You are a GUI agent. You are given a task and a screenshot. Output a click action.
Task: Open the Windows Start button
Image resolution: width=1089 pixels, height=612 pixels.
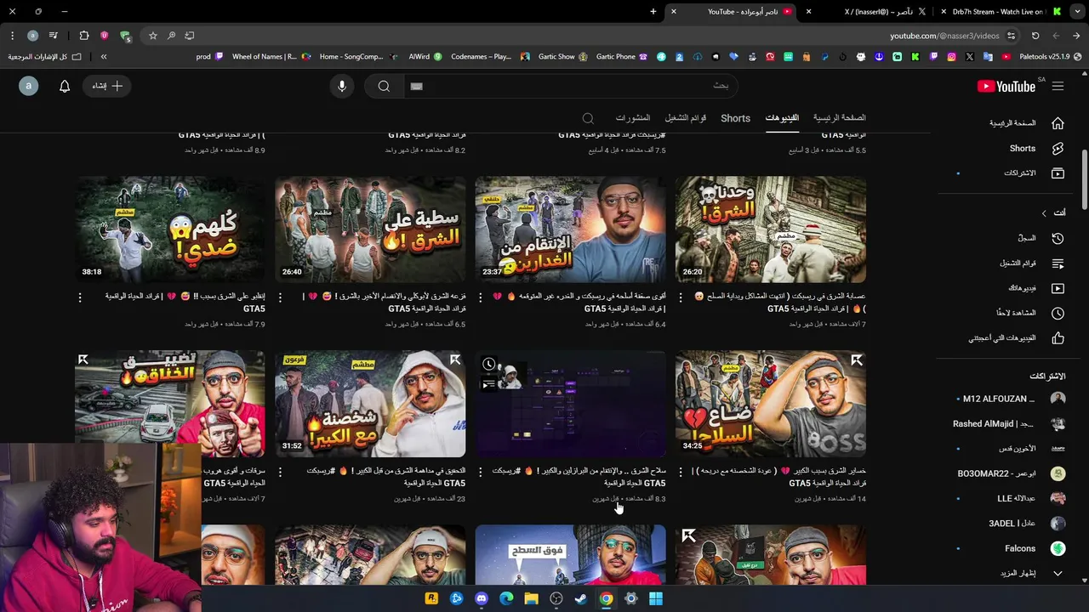(656, 598)
